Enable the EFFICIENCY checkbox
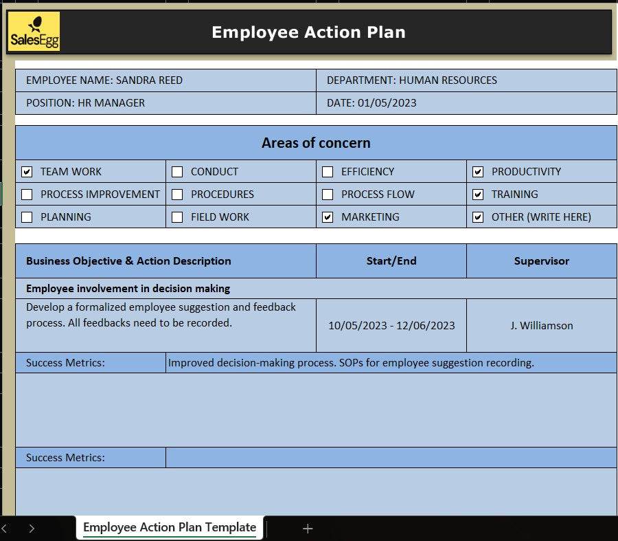Image resolution: width=618 pixels, height=541 pixels. tap(328, 172)
